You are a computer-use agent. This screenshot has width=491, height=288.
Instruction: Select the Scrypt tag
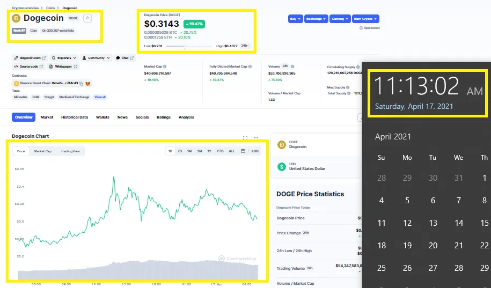click(x=49, y=97)
